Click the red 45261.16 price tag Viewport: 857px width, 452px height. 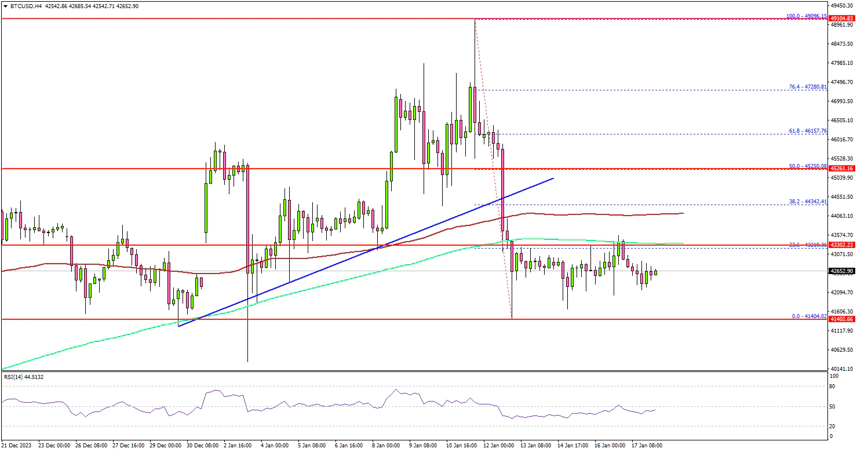(841, 169)
